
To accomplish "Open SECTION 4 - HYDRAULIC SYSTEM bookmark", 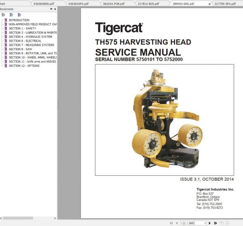I will click(30, 37).
